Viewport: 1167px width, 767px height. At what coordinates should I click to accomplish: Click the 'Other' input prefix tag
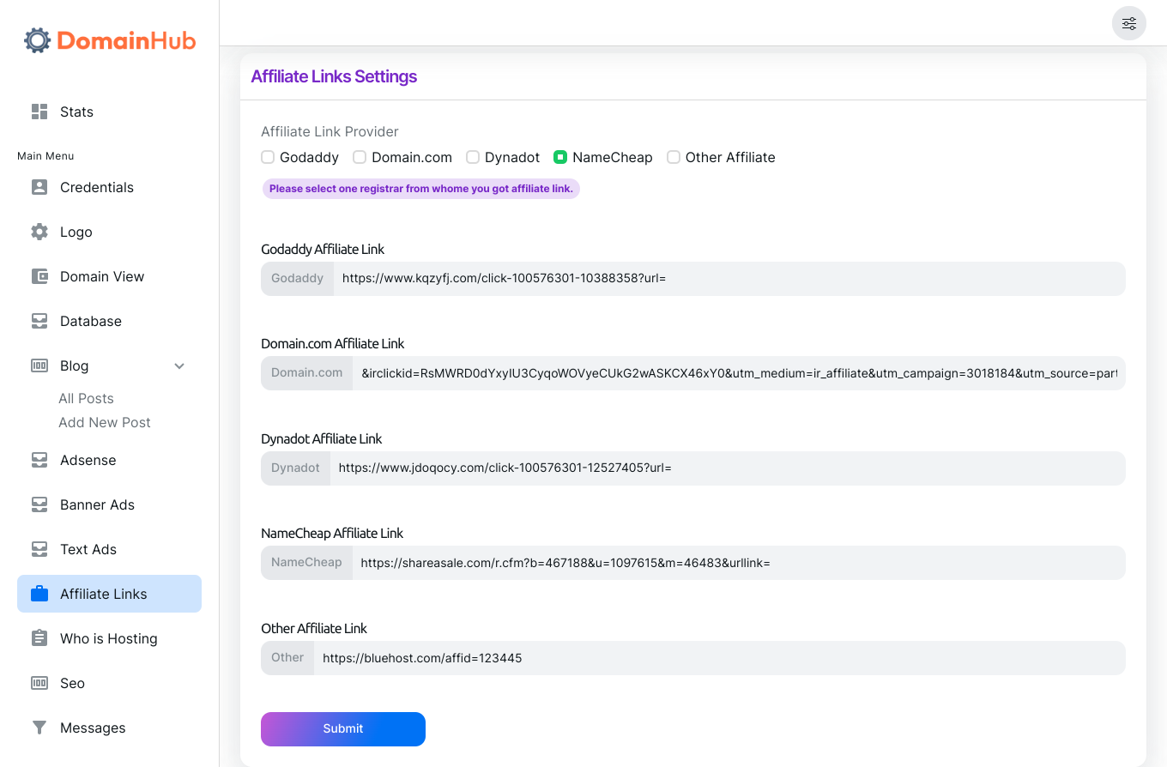coord(287,658)
